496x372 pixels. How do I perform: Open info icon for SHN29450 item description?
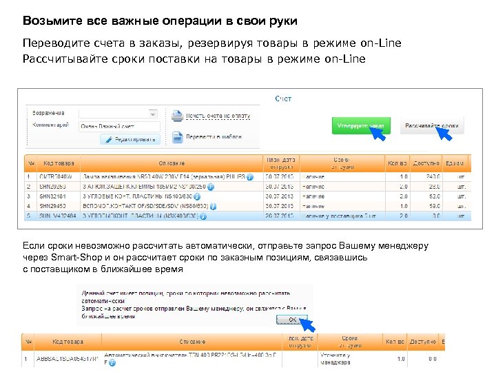coord(213,207)
